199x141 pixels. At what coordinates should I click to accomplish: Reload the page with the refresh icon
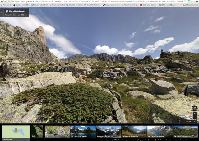pyautogui.click(x=9, y=1)
